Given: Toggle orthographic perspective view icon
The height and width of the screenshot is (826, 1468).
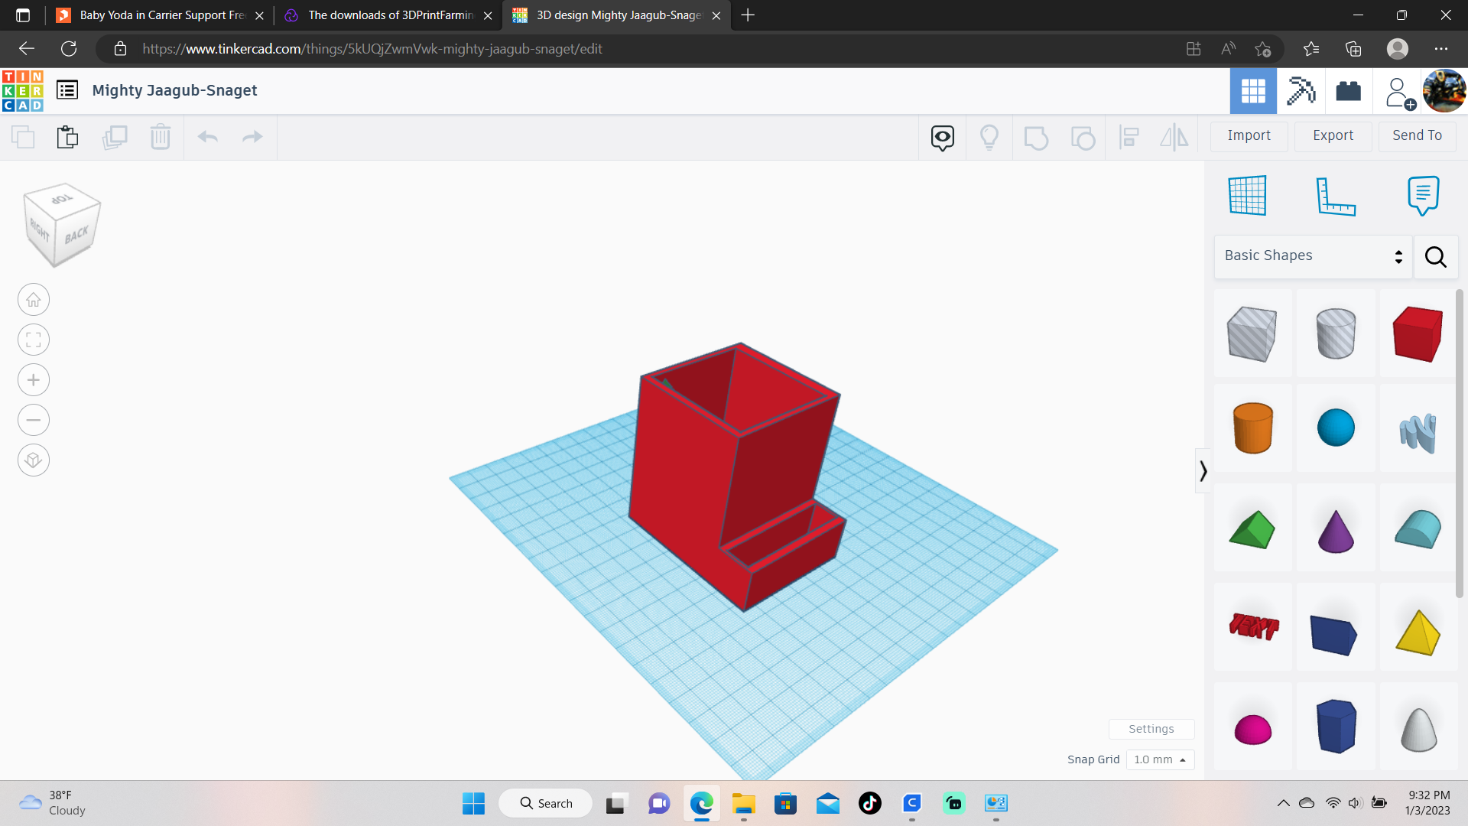Looking at the screenshot, I should point(34,460).
